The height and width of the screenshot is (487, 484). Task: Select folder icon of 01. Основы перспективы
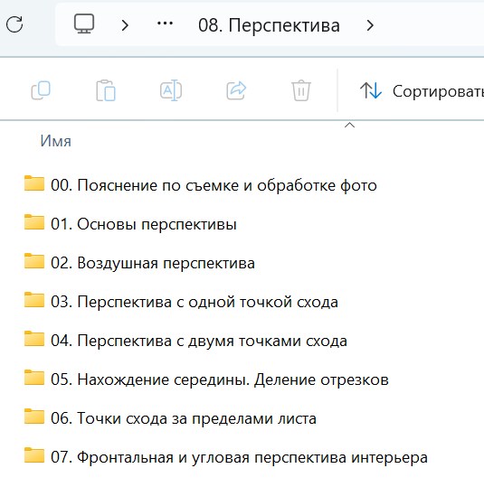point(34,222)
